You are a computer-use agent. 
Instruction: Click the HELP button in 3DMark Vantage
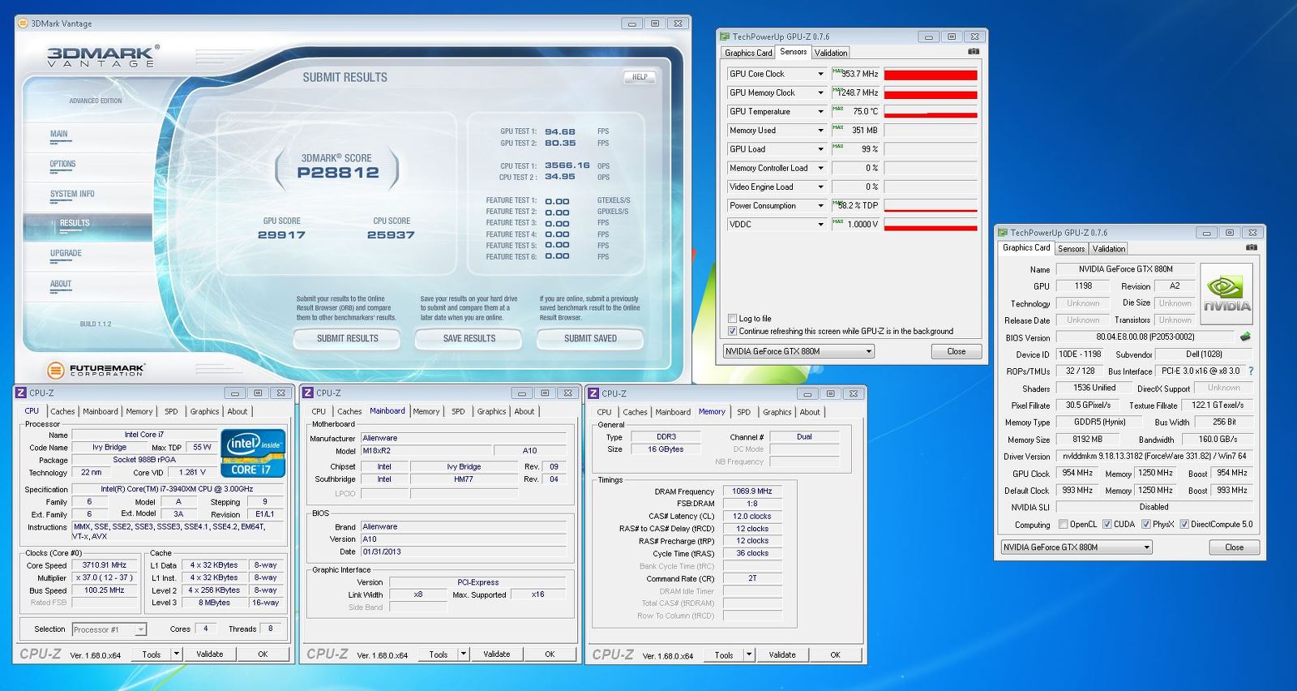click(x=640, y=77)
